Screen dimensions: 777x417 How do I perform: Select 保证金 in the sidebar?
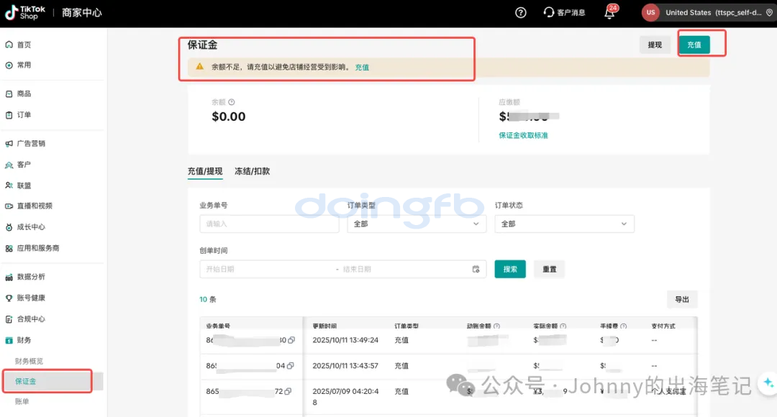tap(26, 381)
